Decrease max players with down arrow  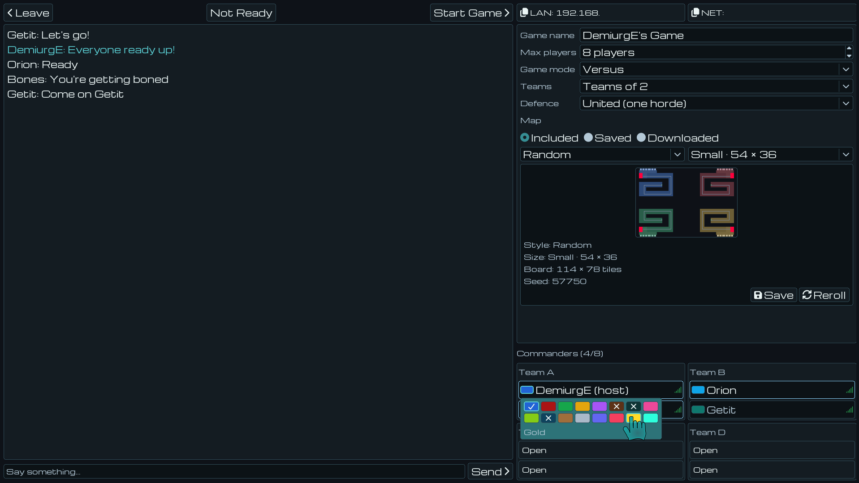(x=849, y=56)
